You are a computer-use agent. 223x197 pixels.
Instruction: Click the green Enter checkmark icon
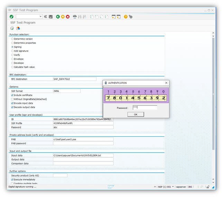[11, 17]
